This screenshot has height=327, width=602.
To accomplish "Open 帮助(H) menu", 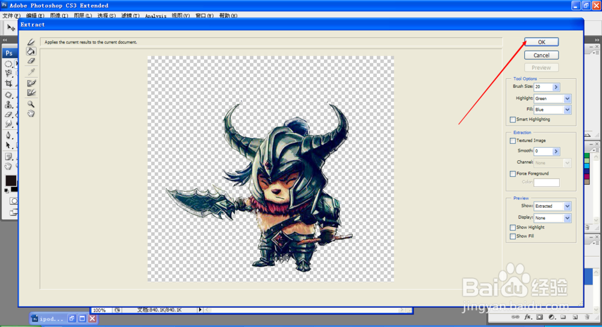I will point(228,16).
